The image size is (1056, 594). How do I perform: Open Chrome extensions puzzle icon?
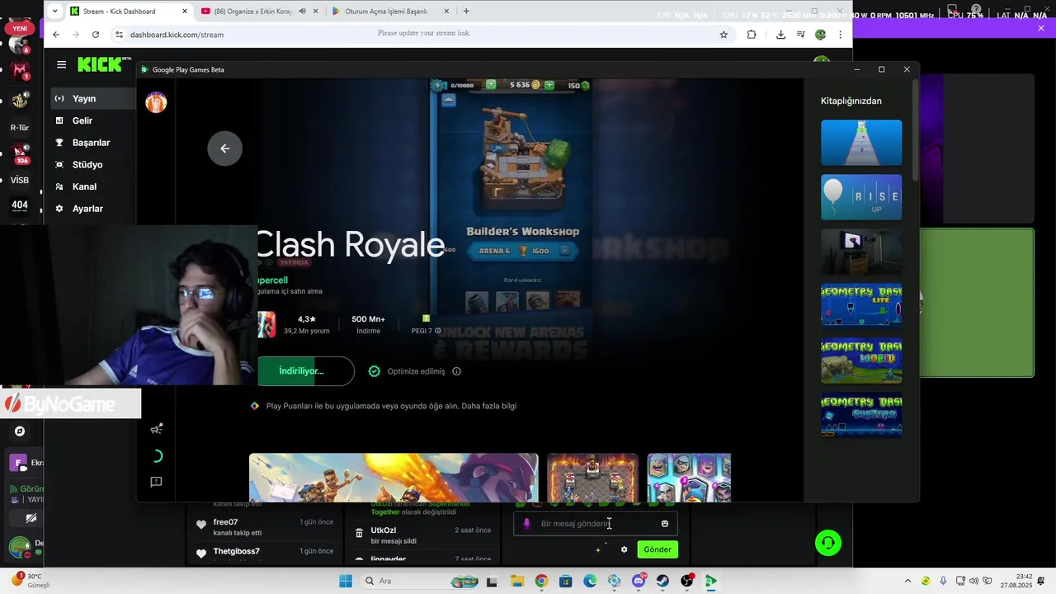point(752,35)
